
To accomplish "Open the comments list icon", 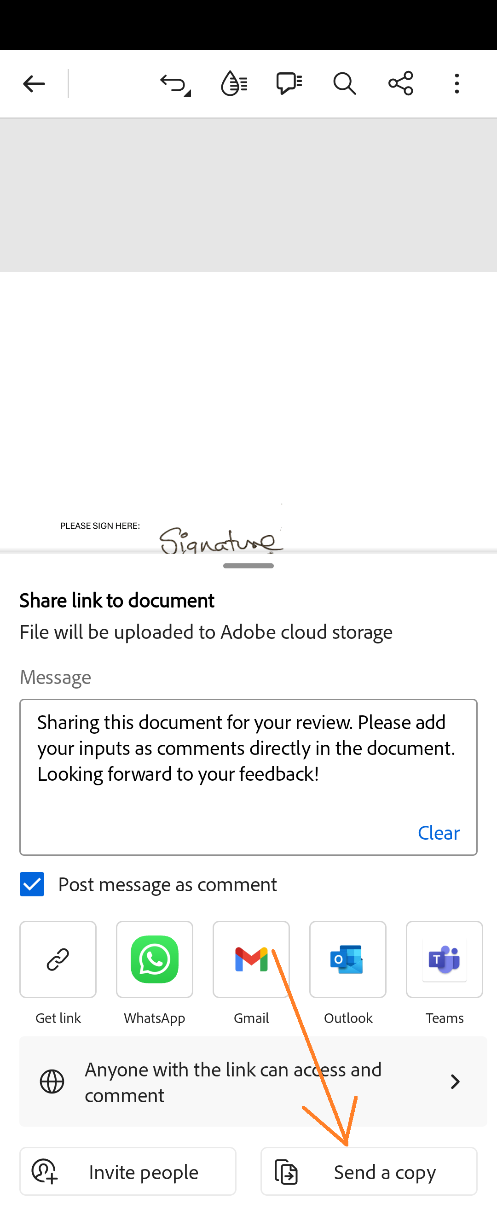I will click(289, 83).
